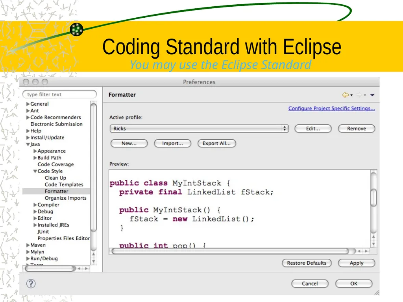Click the tree horizontal scrollbar thumb
Viewport: 403px width, 302px height.
(50, 269)
